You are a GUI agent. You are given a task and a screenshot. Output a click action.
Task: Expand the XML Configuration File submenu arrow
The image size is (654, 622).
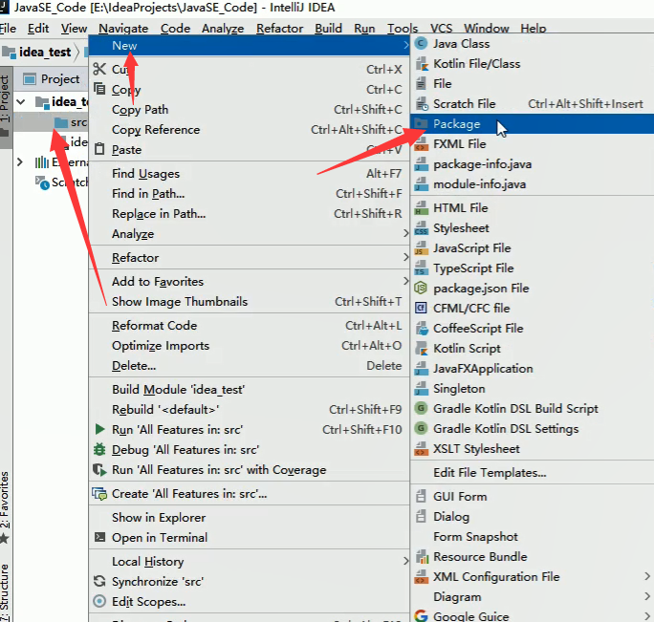pos(647,576)
